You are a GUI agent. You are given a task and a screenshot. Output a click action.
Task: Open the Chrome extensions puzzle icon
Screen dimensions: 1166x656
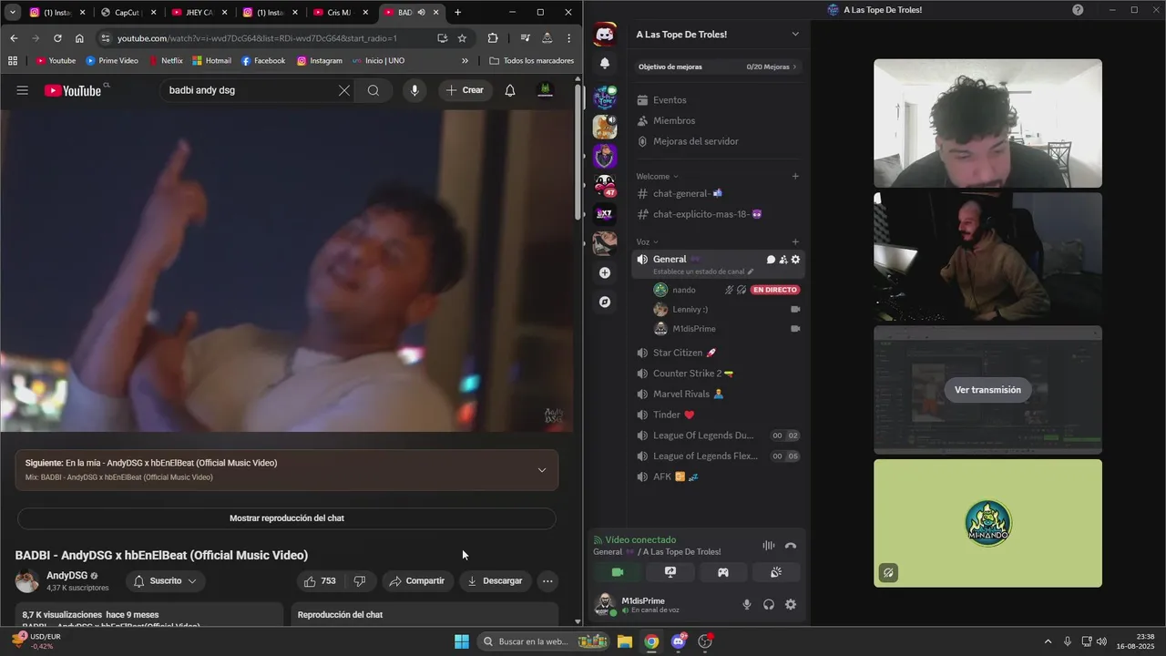pyautogui.click(x=493, y=38)
